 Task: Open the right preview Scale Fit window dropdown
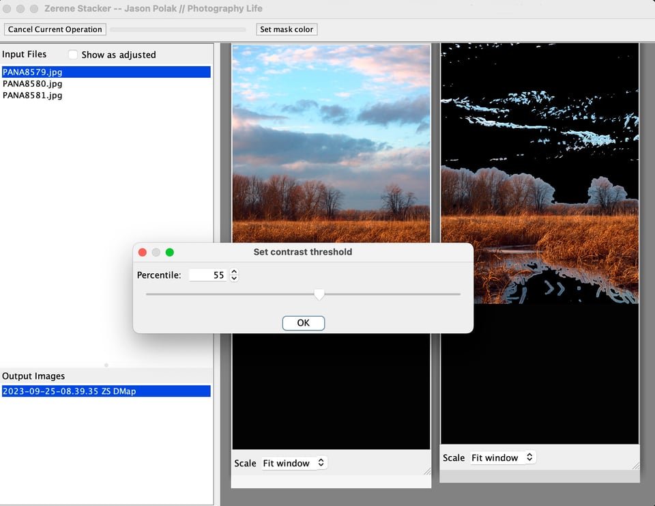tap(503, 458)
